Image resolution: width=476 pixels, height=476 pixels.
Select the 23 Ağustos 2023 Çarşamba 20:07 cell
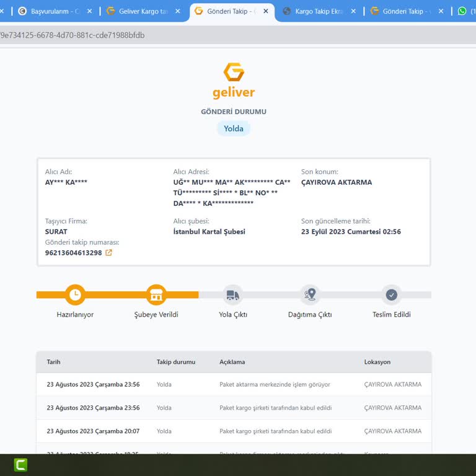[x=93, y=431]
